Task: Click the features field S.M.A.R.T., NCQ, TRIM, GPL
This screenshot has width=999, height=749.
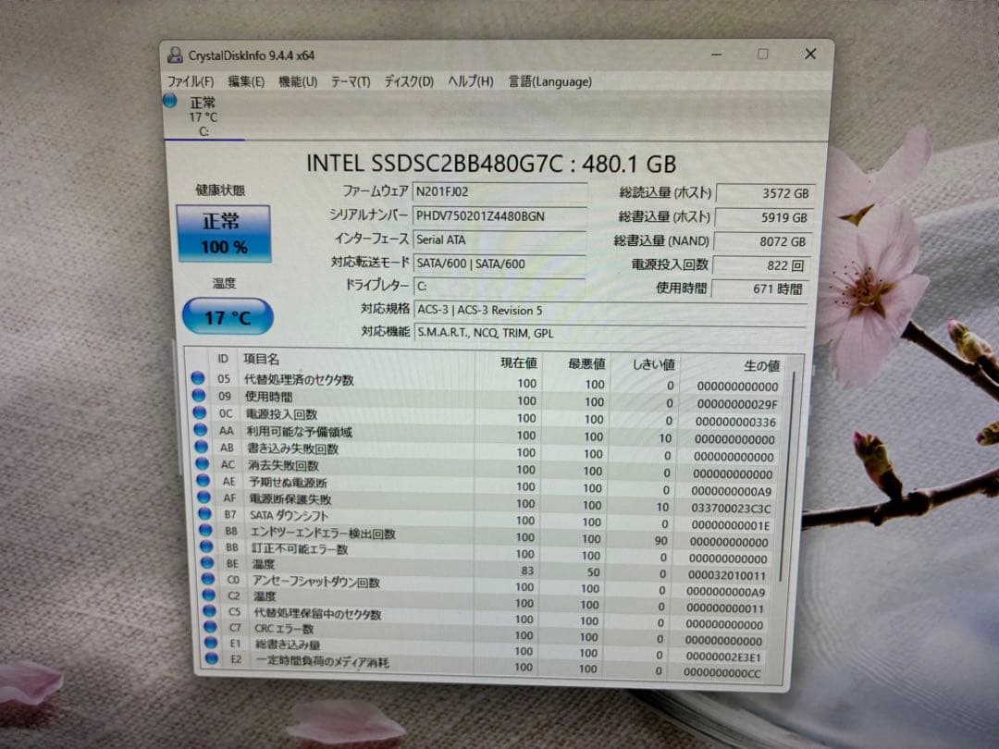Action: click(x=610, y=332)
